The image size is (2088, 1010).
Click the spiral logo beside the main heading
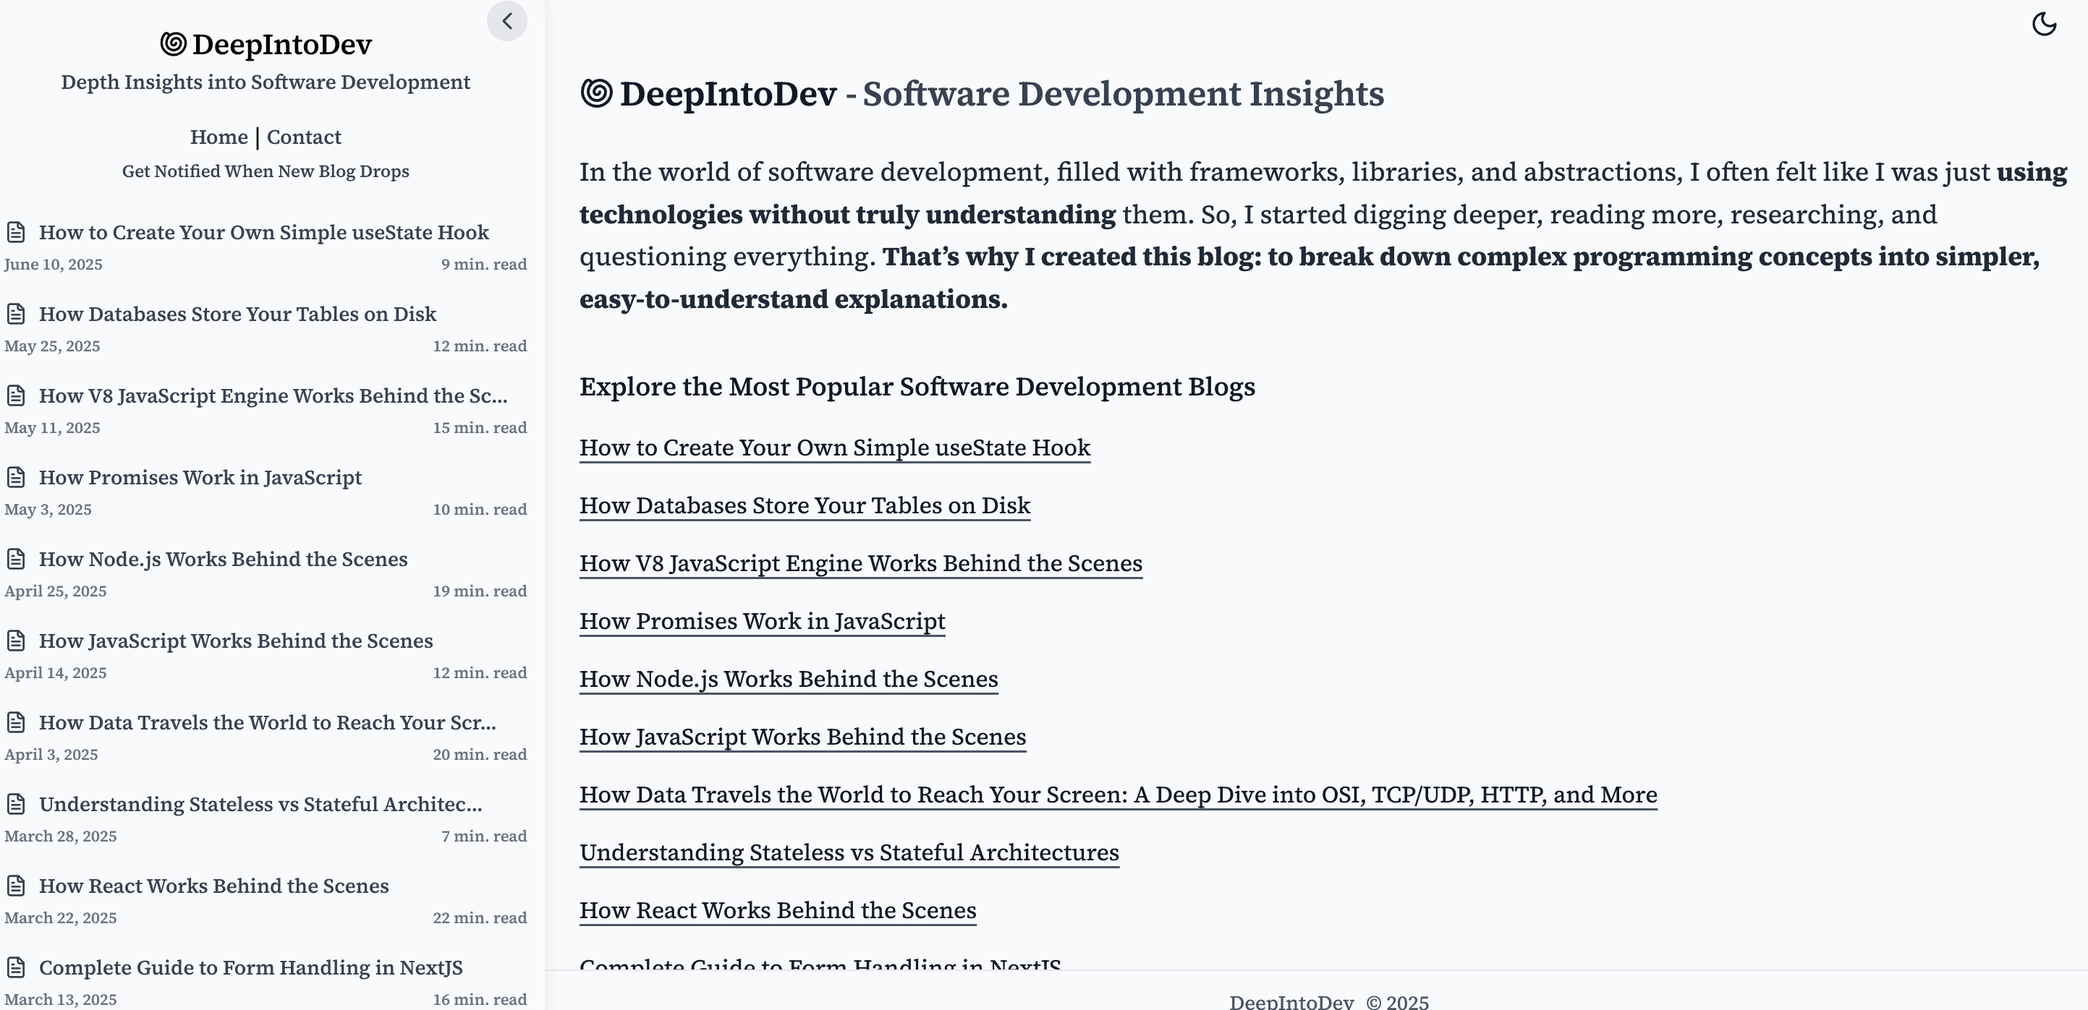tap(598, 93)
